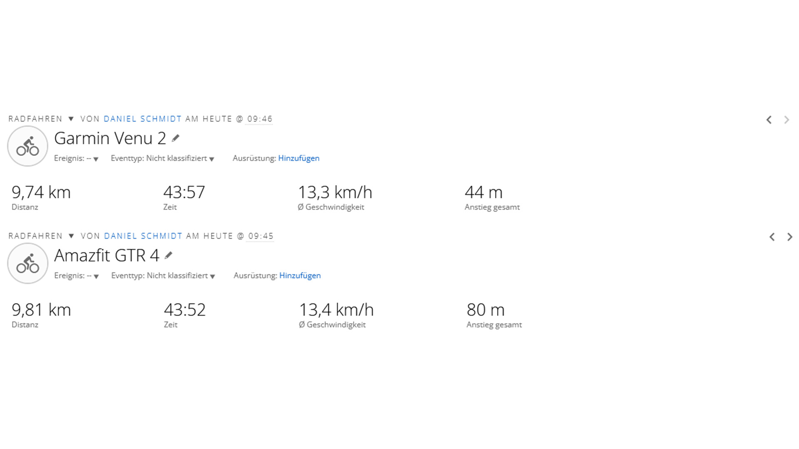The image size is (799, 449).
Task: Click the Garmin Venu 2 cycling activity icon
Action: tap(27, 146)
